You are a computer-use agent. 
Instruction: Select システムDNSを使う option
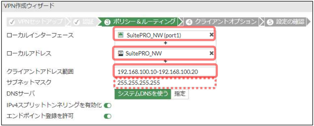(x=143, y=94)
